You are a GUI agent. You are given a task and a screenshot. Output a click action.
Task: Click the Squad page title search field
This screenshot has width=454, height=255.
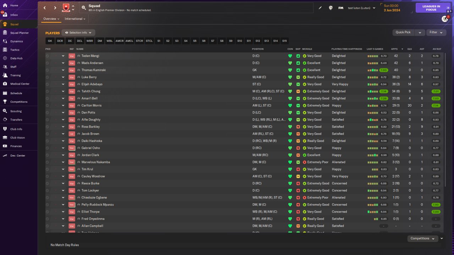(x=196, y=8)
